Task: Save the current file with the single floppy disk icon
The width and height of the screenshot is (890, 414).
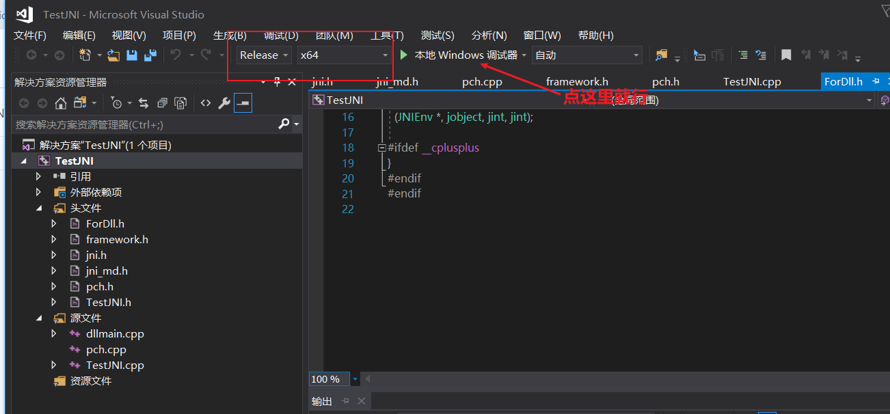Action: coord(132,55)
